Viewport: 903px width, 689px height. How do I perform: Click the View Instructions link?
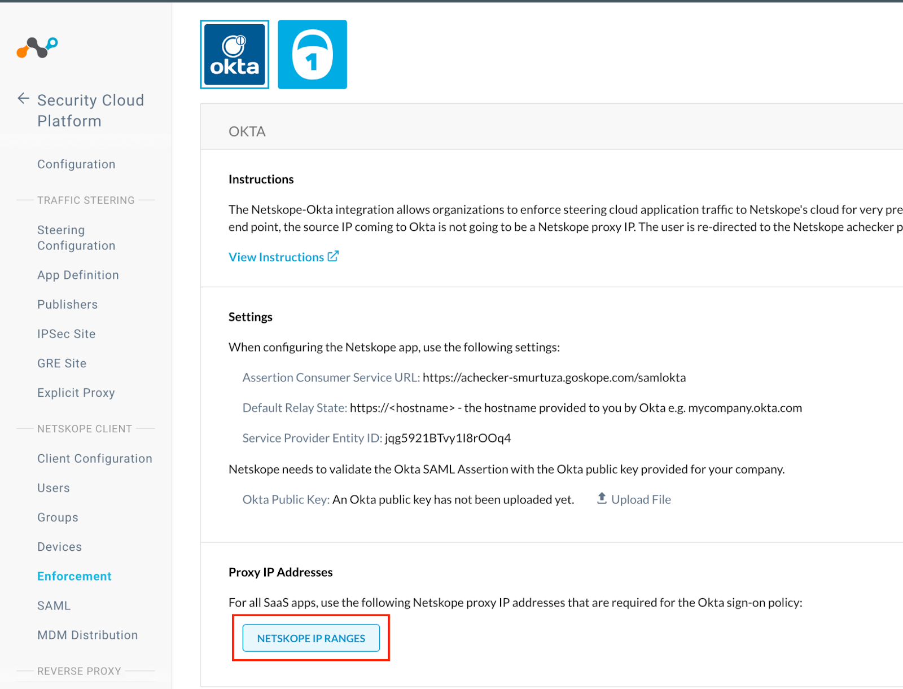[276, 257]
